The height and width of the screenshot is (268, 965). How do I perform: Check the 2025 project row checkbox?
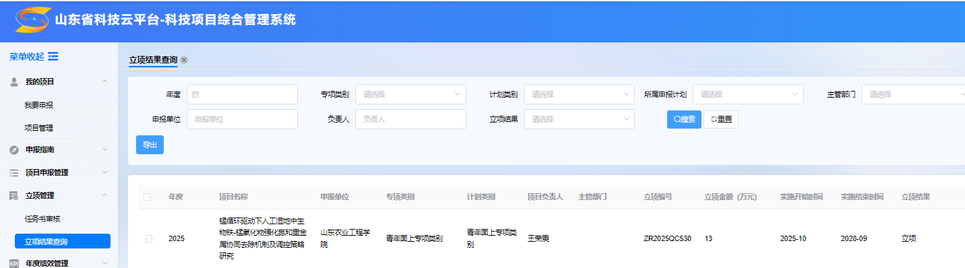(x=149, y=238)
